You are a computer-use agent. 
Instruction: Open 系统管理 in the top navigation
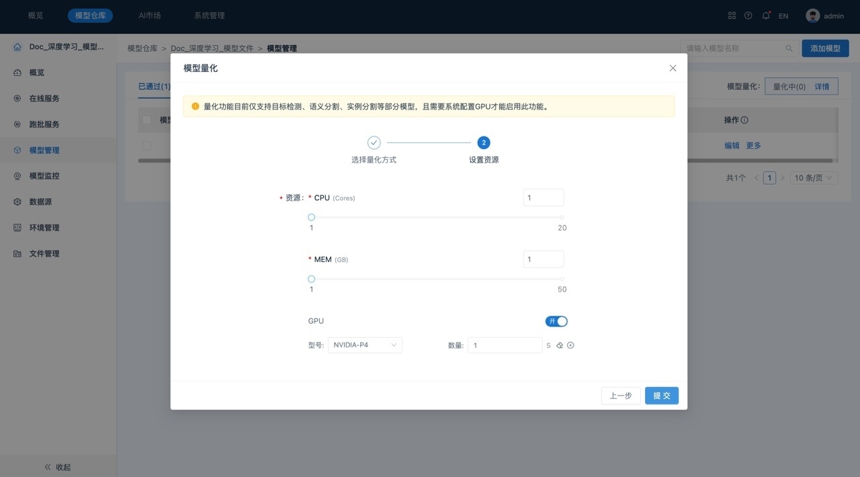209,15
